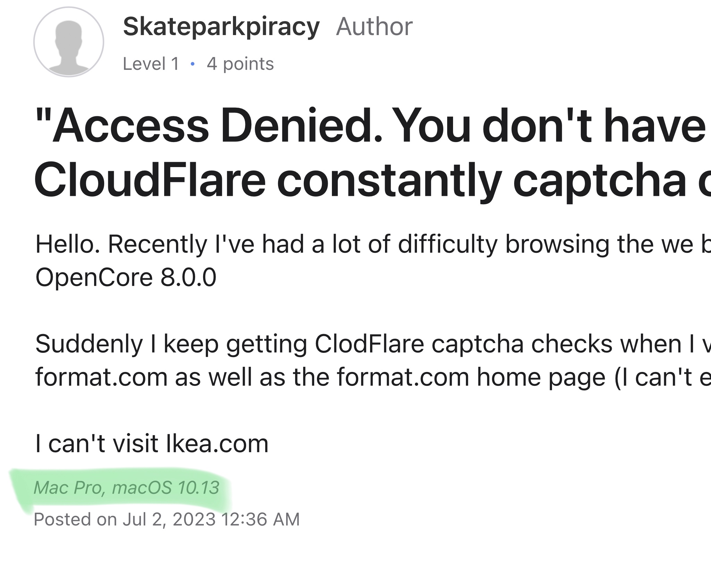Click the highlighted Mac Pro text

click(x=68, y=487)
